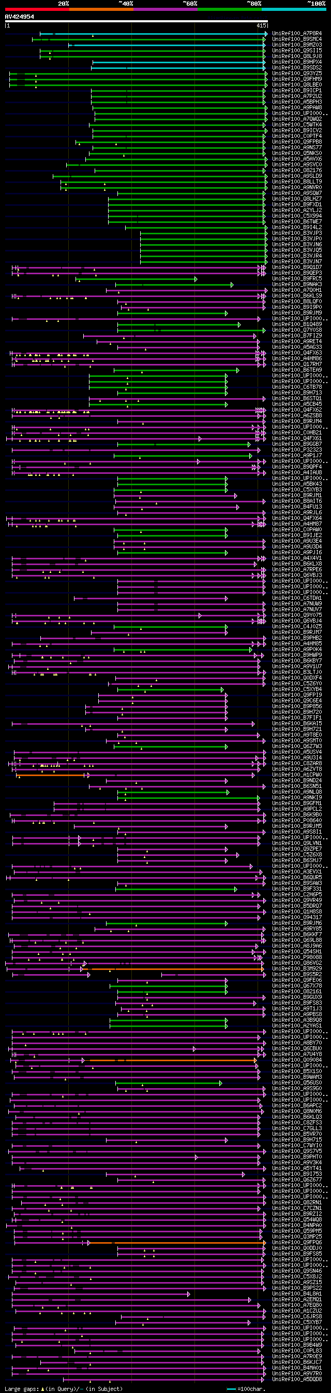Open hit UniRef100_B9RJM9
This screenshot has width=331, height=1393.
click(297, 313)
